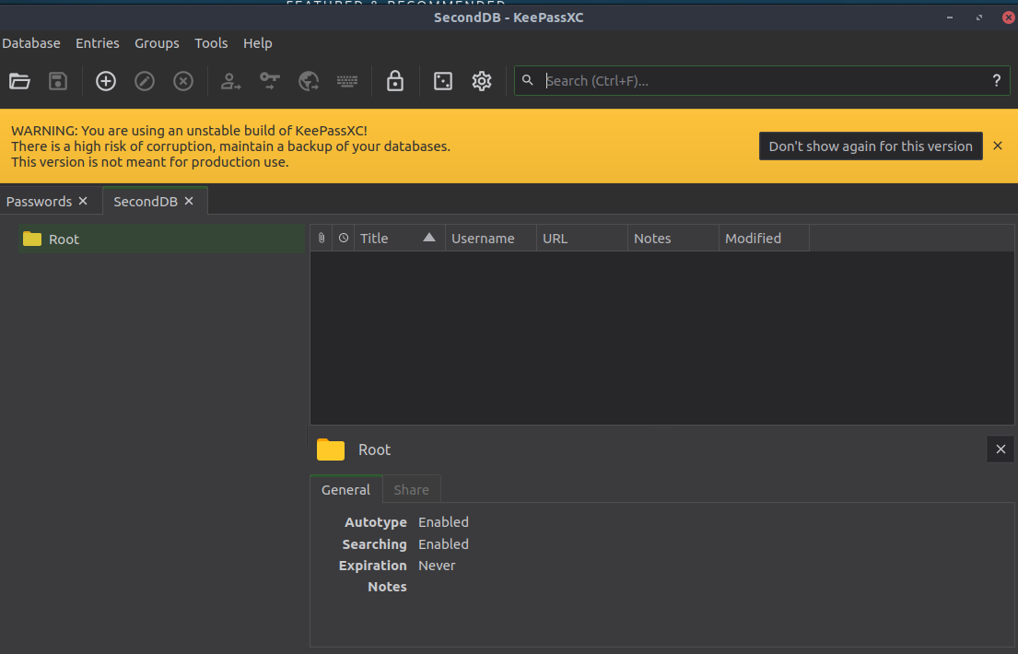
Task: Click the Searching Enabled value
Action: (443, 544)
